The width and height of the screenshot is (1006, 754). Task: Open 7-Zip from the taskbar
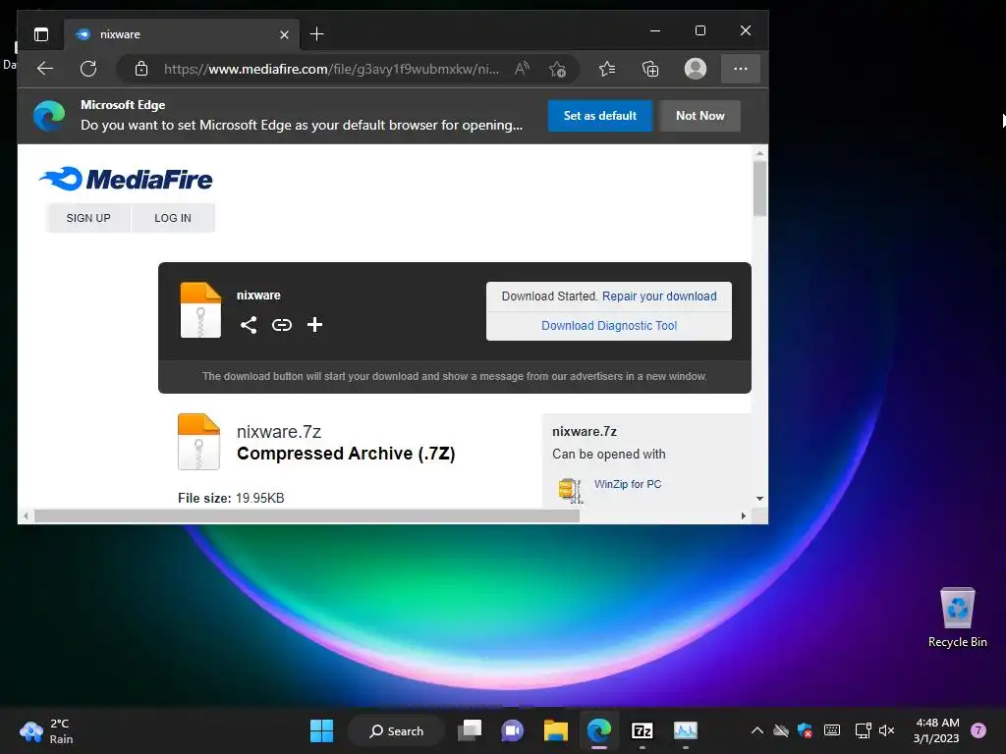643,730
